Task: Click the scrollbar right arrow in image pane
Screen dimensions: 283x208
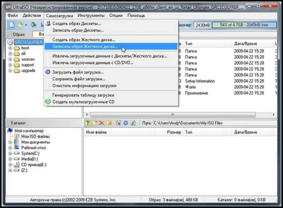Action: pyautogui.click(x=274, y=115)
